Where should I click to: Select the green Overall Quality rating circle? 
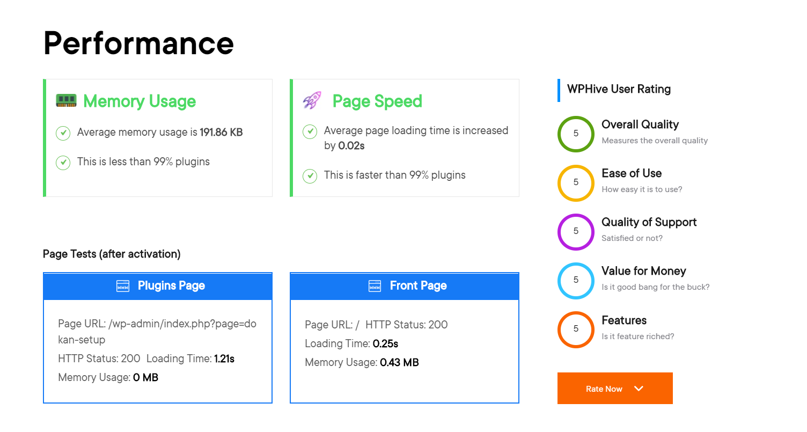[x=576, y=134]
